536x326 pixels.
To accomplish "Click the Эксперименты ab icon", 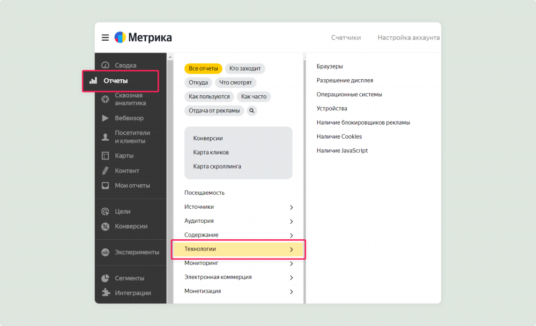I will [x=105, y=252].
